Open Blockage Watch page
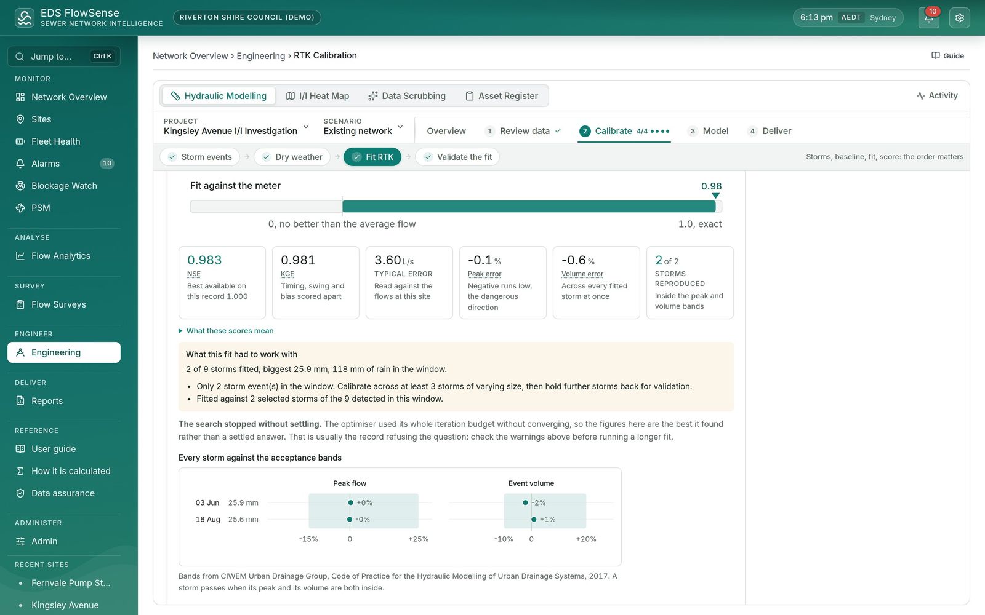 pyautogui.click(x=64, y=186)
